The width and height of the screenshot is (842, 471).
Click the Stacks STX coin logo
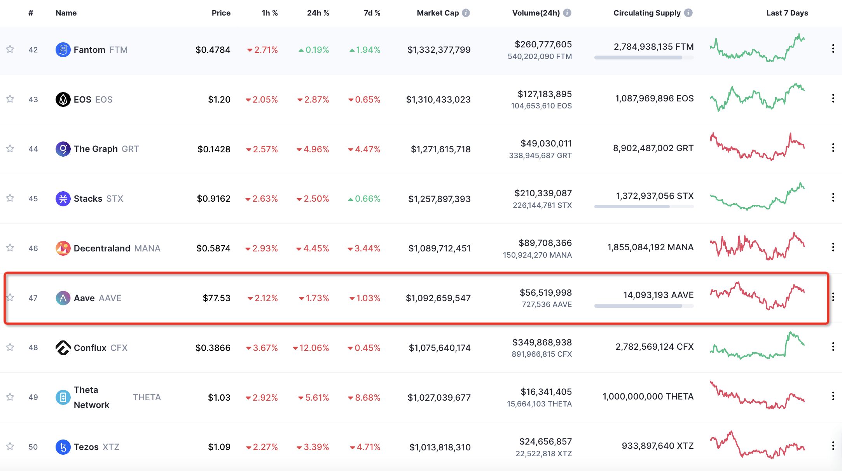tap(63, 199)
